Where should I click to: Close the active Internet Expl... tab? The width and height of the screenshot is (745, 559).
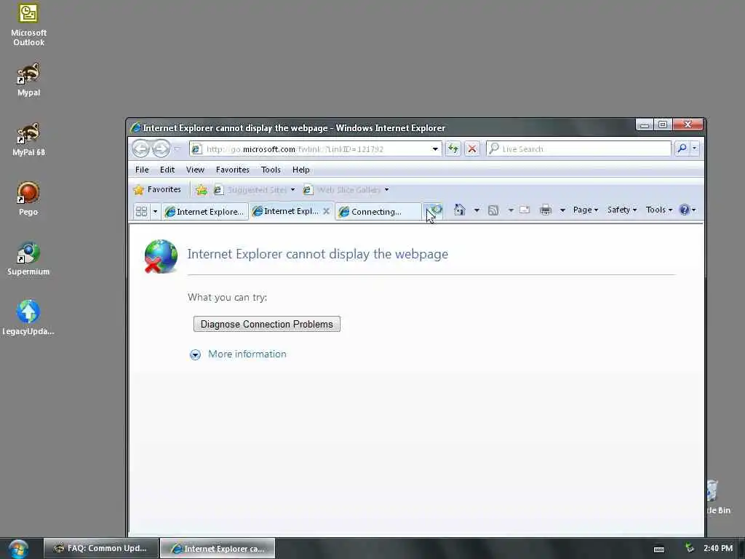pos(327,212)
